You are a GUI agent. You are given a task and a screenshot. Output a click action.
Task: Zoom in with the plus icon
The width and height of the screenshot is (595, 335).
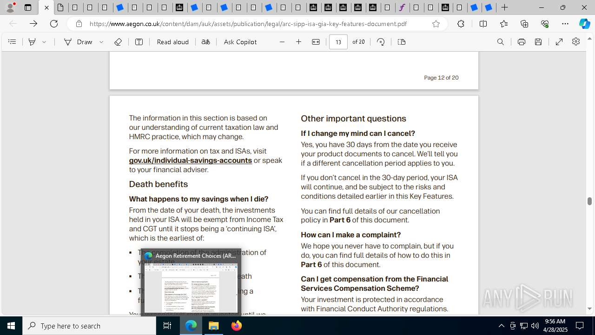coord(299,42)
